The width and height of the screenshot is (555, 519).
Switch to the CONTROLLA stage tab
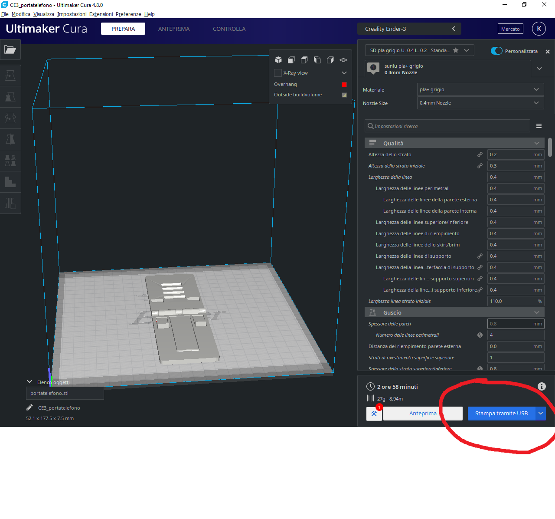[x=229, y=29]
